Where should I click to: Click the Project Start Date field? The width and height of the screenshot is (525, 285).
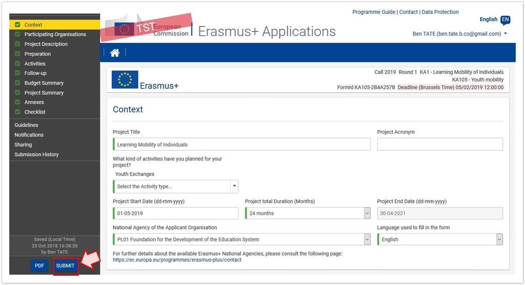point(176,213)
